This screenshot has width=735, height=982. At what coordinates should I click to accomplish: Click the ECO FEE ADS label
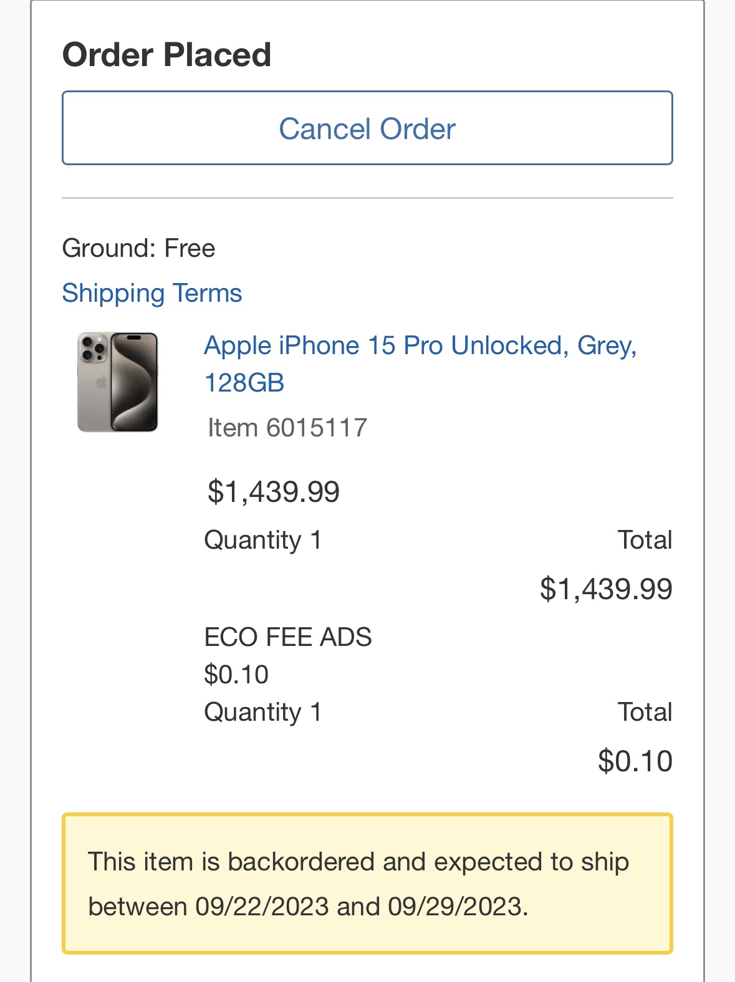[x=287, y=637]
